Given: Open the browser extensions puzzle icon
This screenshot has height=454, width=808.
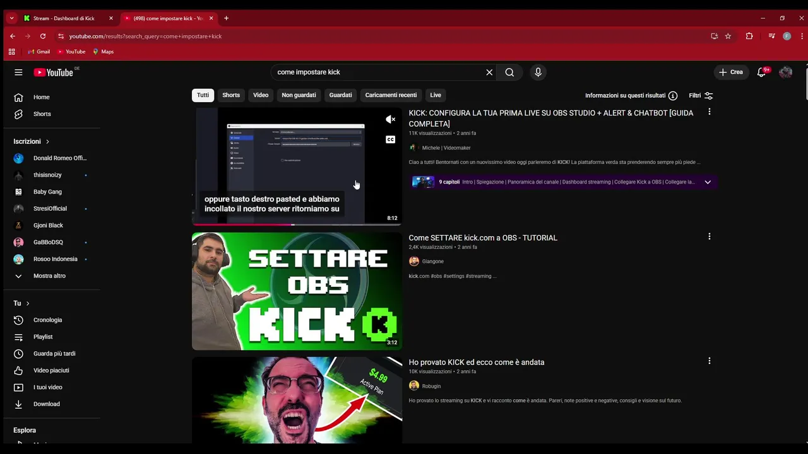Looking at the screenshot, I should coord(749,36).
